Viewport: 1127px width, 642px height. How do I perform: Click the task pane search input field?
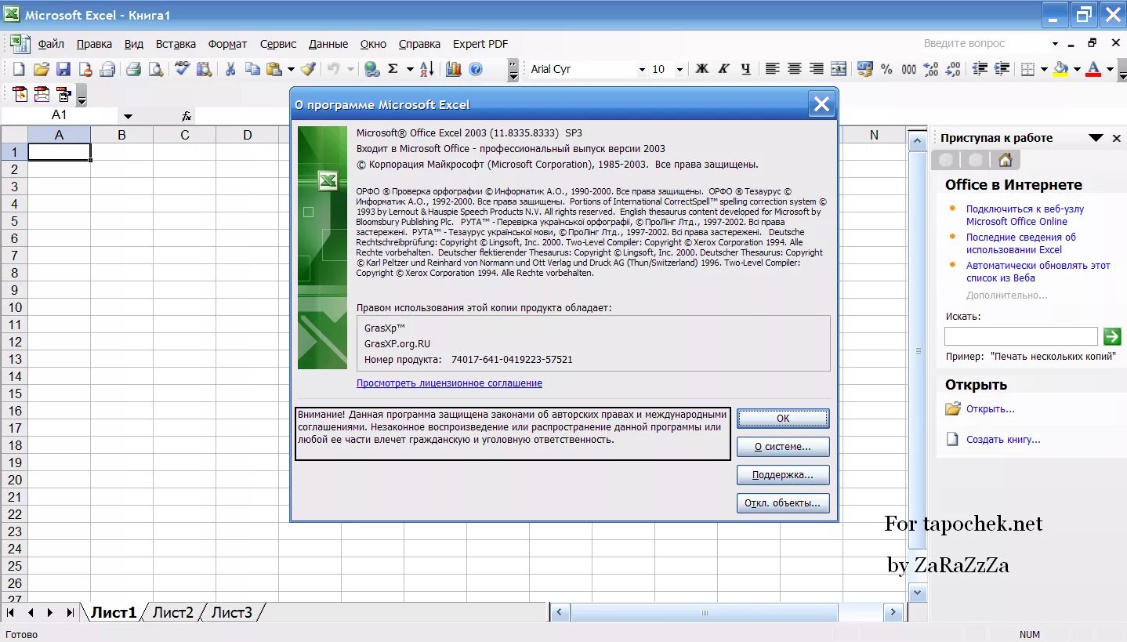[x=1020, y=336]
